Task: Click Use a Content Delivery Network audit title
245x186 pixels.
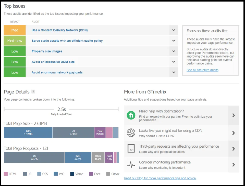Action: tap(59, 30)
